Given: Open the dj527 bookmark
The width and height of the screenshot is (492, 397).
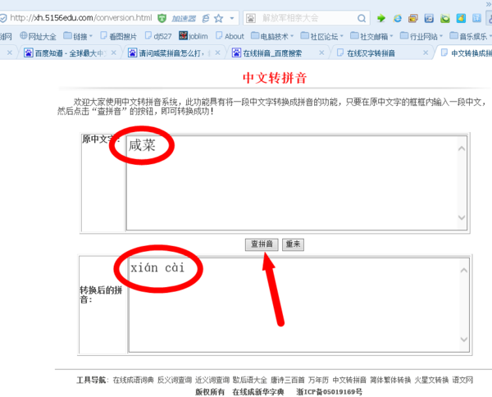Looking at the screenshot, I should [x=158, y=36].
